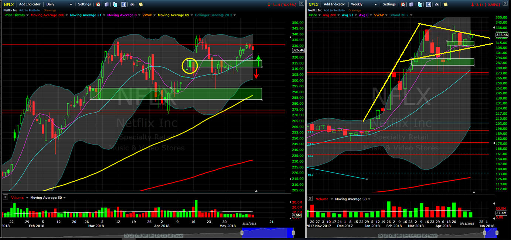Image resolution: width=511 pixels, height=240 pixels.
Task: Click Add to Portfolio link in Daily chart
Action: click(x=30, y=10)
